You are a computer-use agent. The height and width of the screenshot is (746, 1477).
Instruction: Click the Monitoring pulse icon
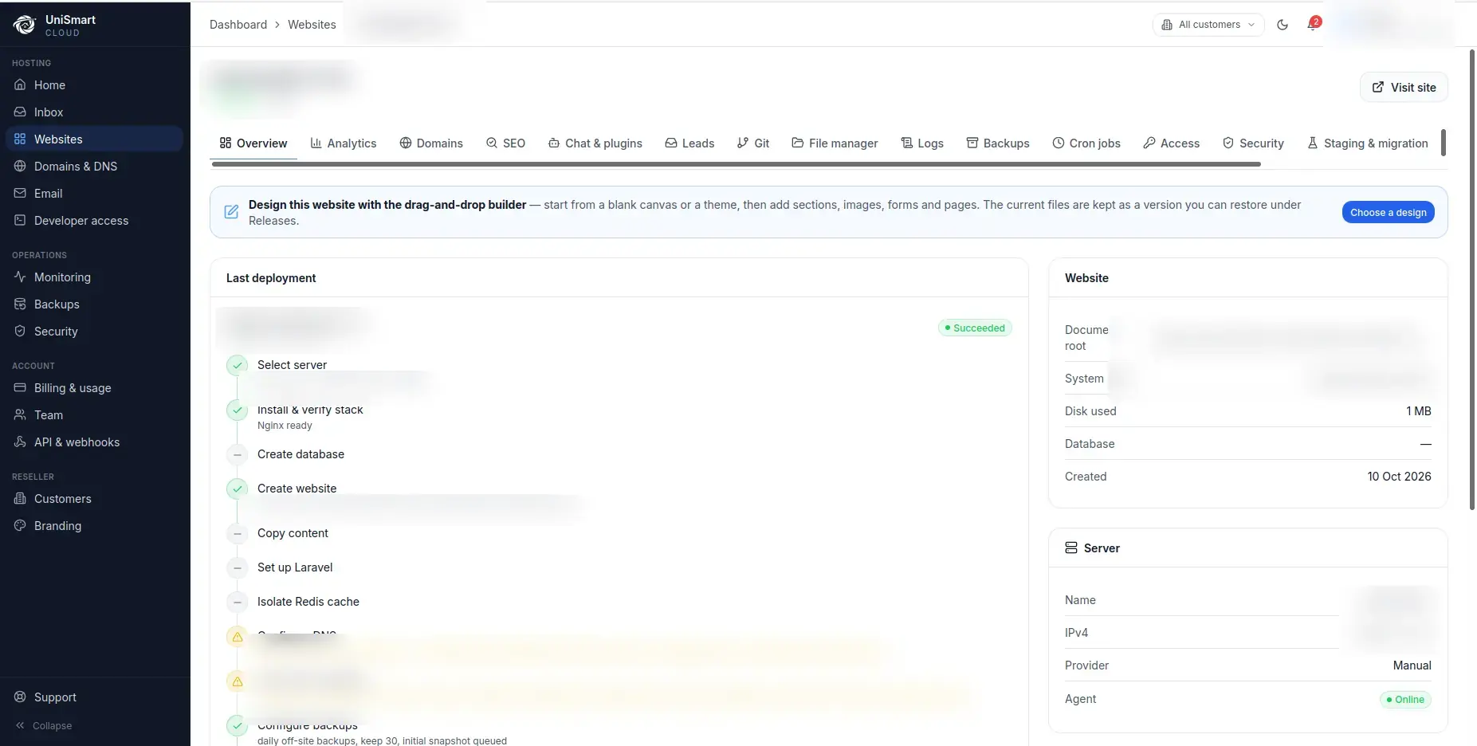[x=20, y=277]
